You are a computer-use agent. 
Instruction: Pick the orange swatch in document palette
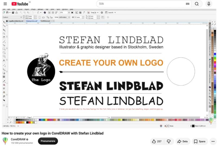click(17, 122)
